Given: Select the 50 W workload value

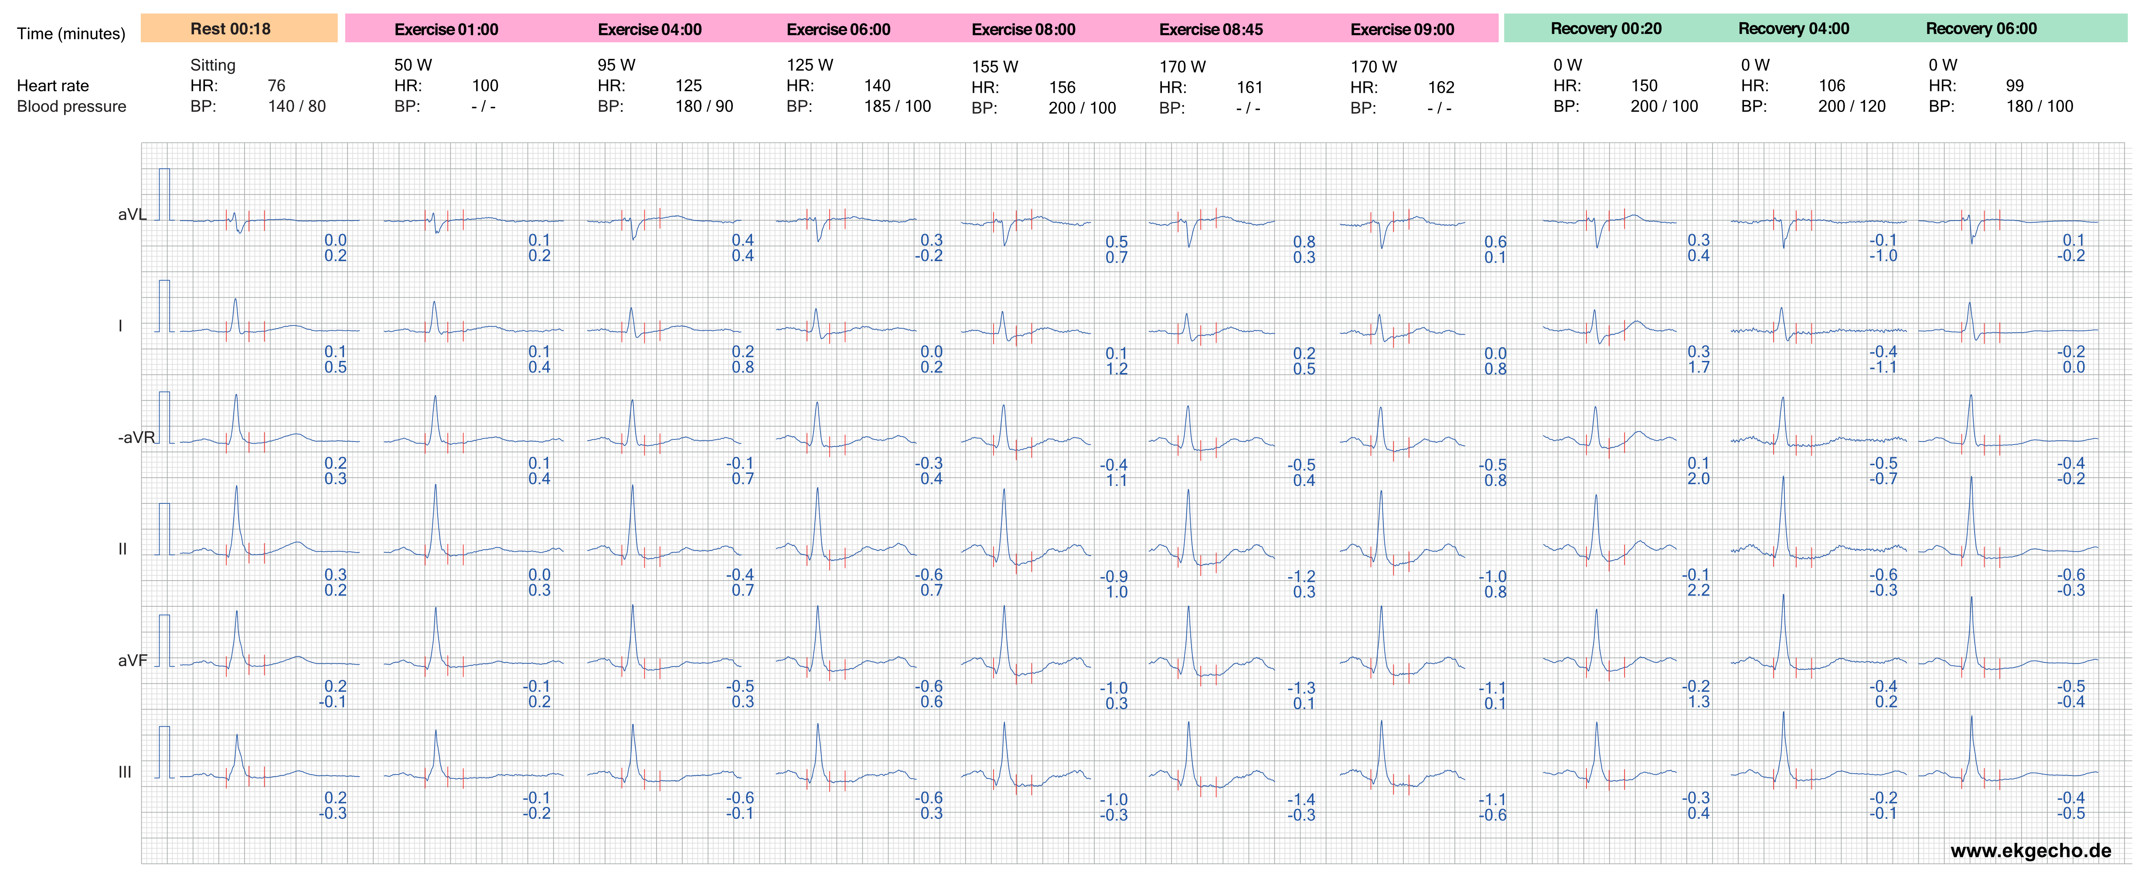Looking at the screenshot, I should pos(413,65).
